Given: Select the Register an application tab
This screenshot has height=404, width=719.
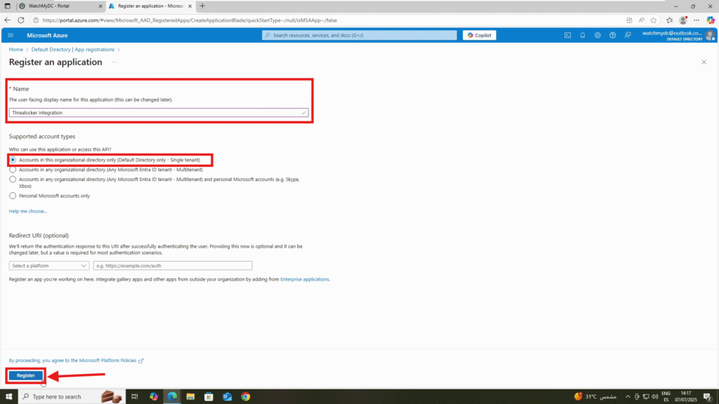Looking at the screenshot, I should 150,6.
